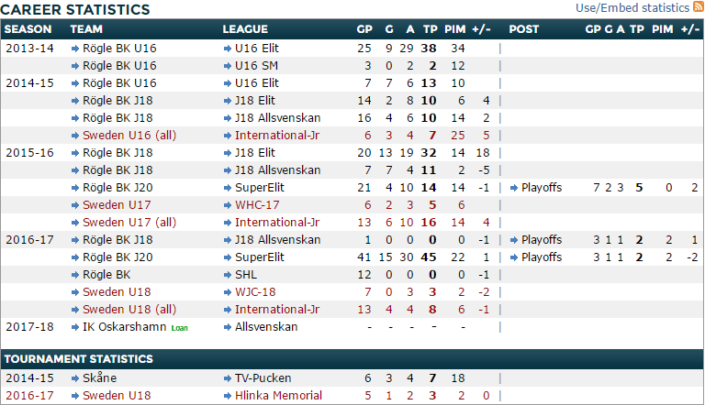The height and width of the screenshot is (405, 705).
Task: Open the IK Oskarshamn team link
Action: (125, 327)
